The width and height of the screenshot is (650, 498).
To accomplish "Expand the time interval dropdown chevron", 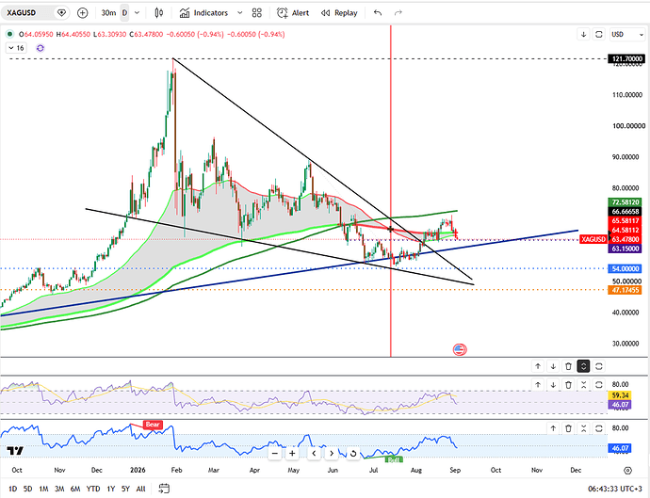I will point(138,13).
